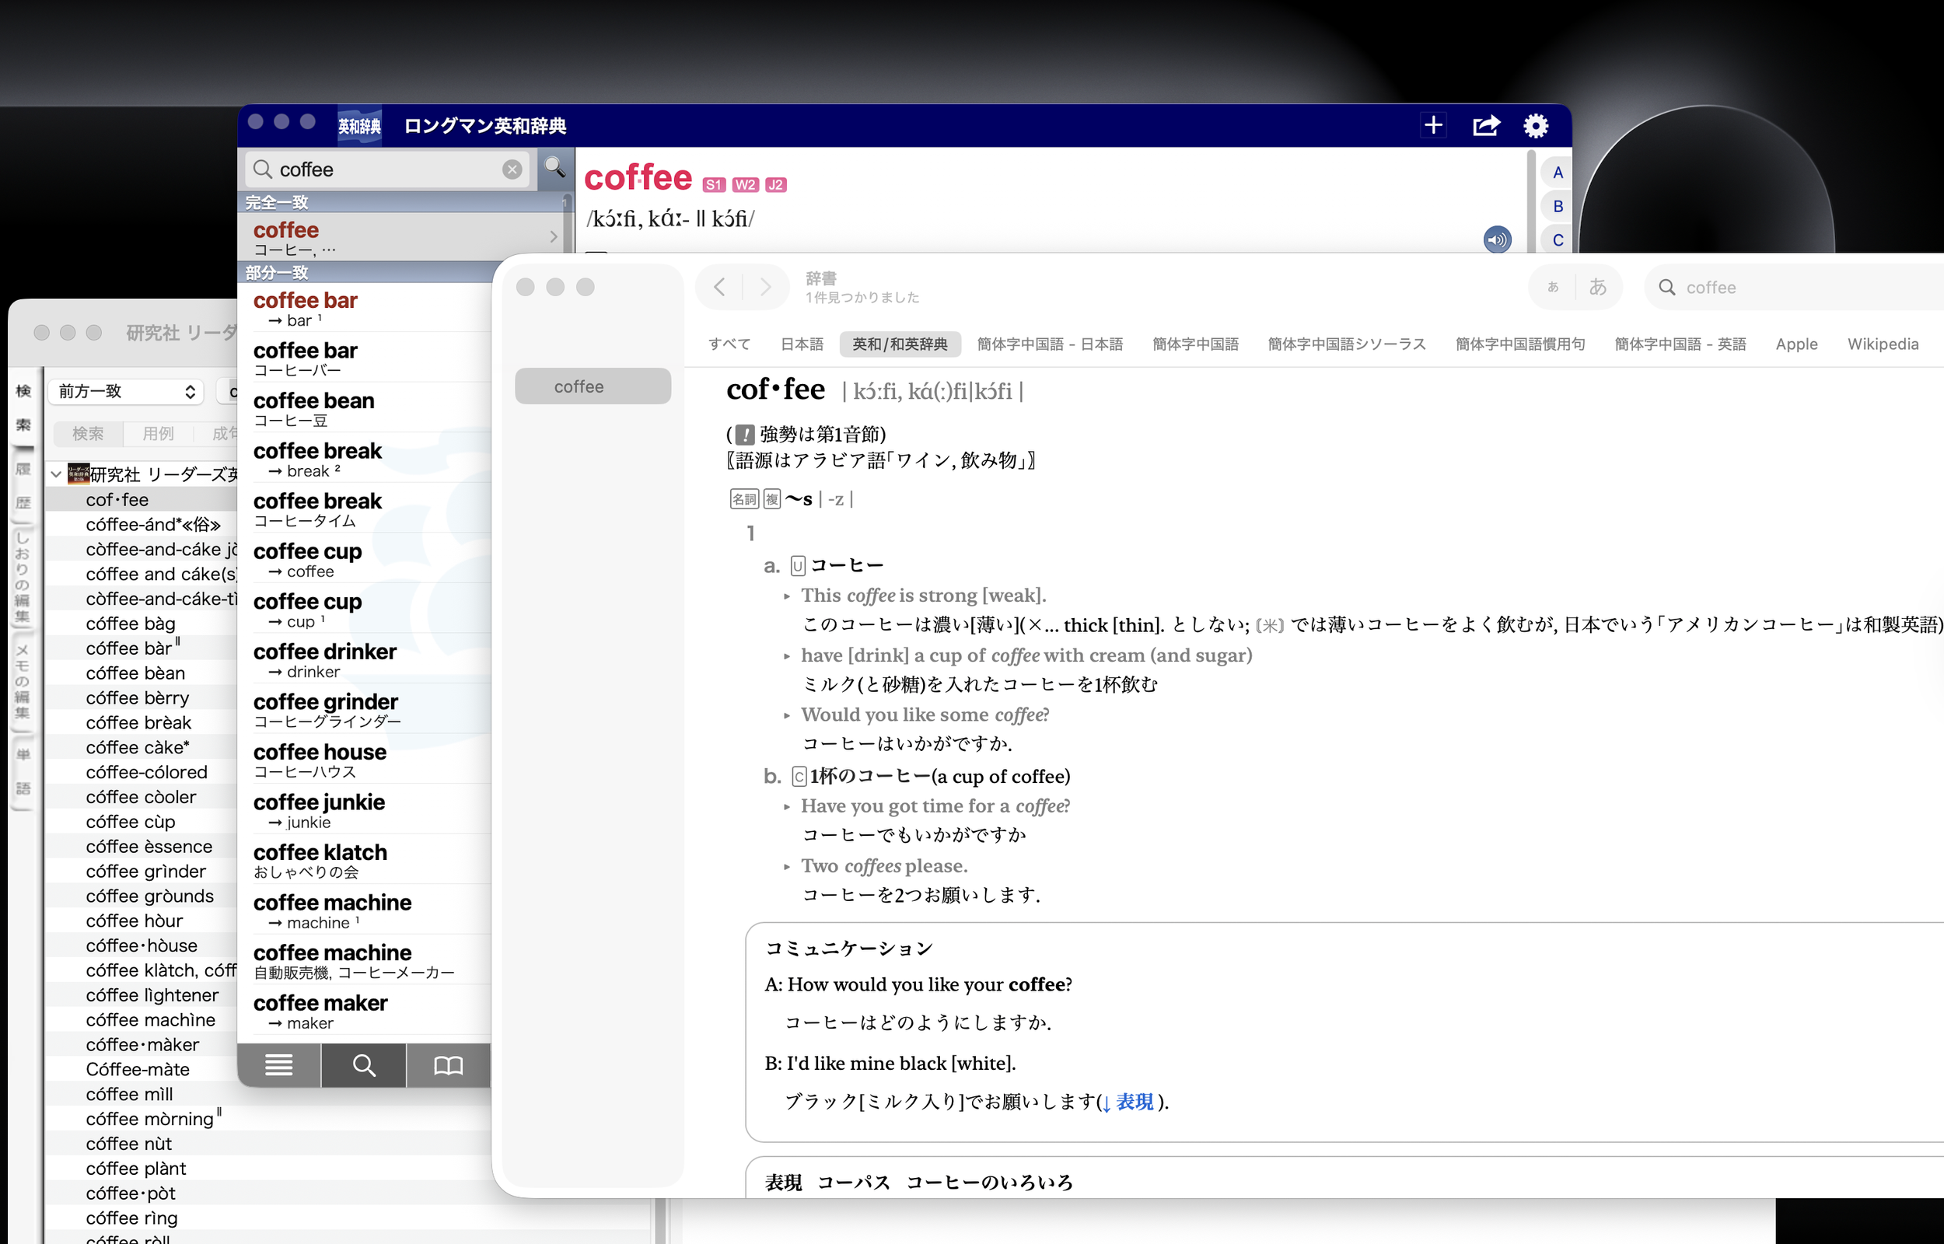Switch to the Wikipedia tab
1944x1244 pixels.
pos(1882,344)
